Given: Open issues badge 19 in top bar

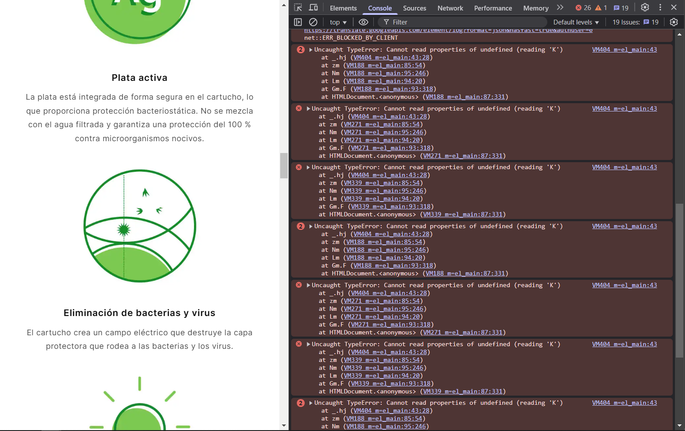Looking at the screenshot, I should pos(621,8).
